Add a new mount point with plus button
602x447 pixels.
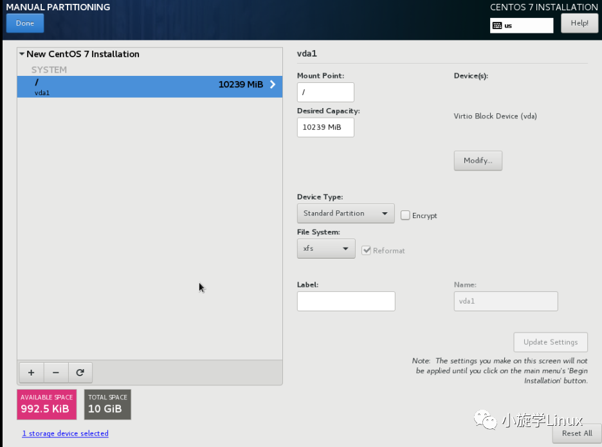coord(32,372)
